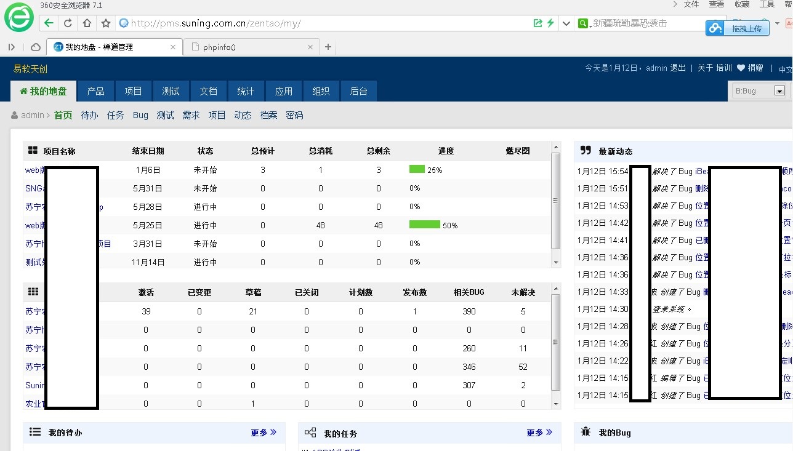The width and height of the screenshot is (793, 451).
Task: Open the 后台 main tab
Action: (358, 91)
